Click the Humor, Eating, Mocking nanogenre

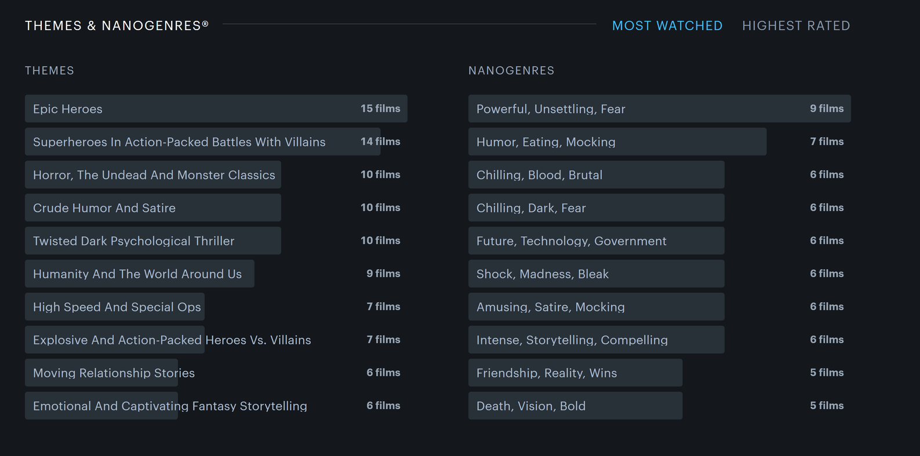(546, 142)
